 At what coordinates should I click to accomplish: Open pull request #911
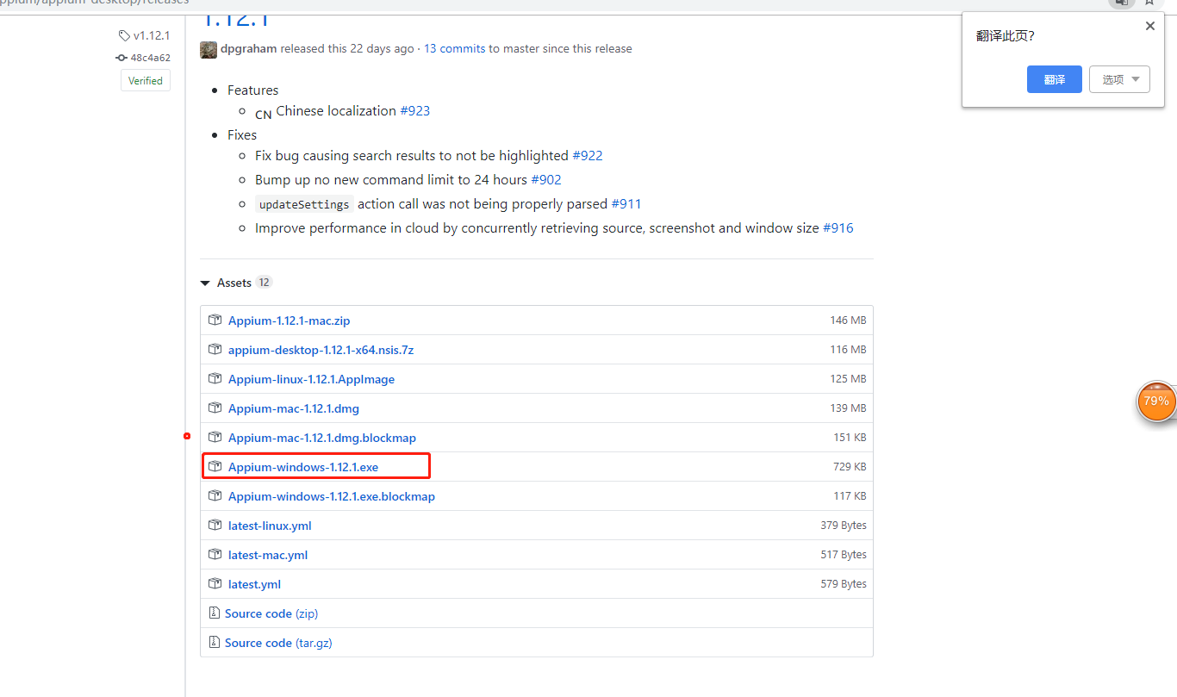[626, 203]
